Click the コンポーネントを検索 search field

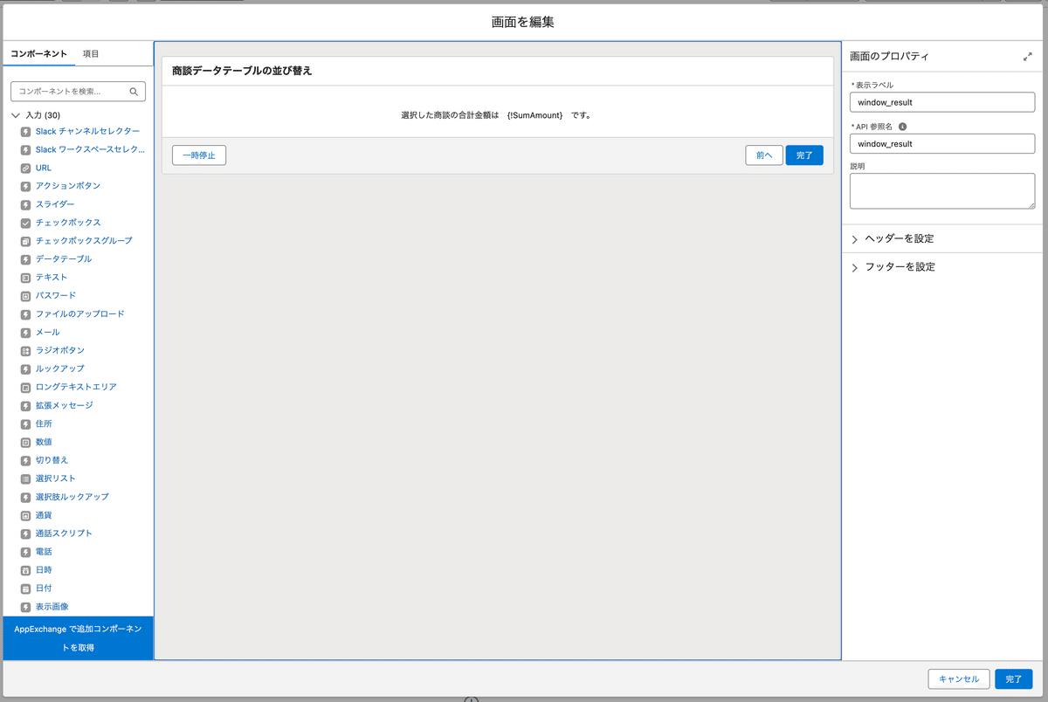point(78,92)
